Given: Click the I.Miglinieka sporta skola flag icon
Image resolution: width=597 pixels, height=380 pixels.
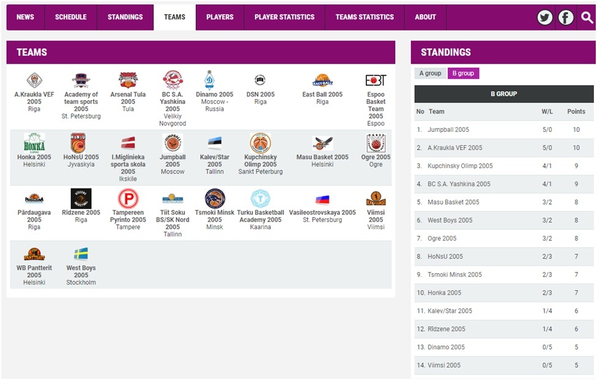Looking at the screenshot, I should click(128, 143).
